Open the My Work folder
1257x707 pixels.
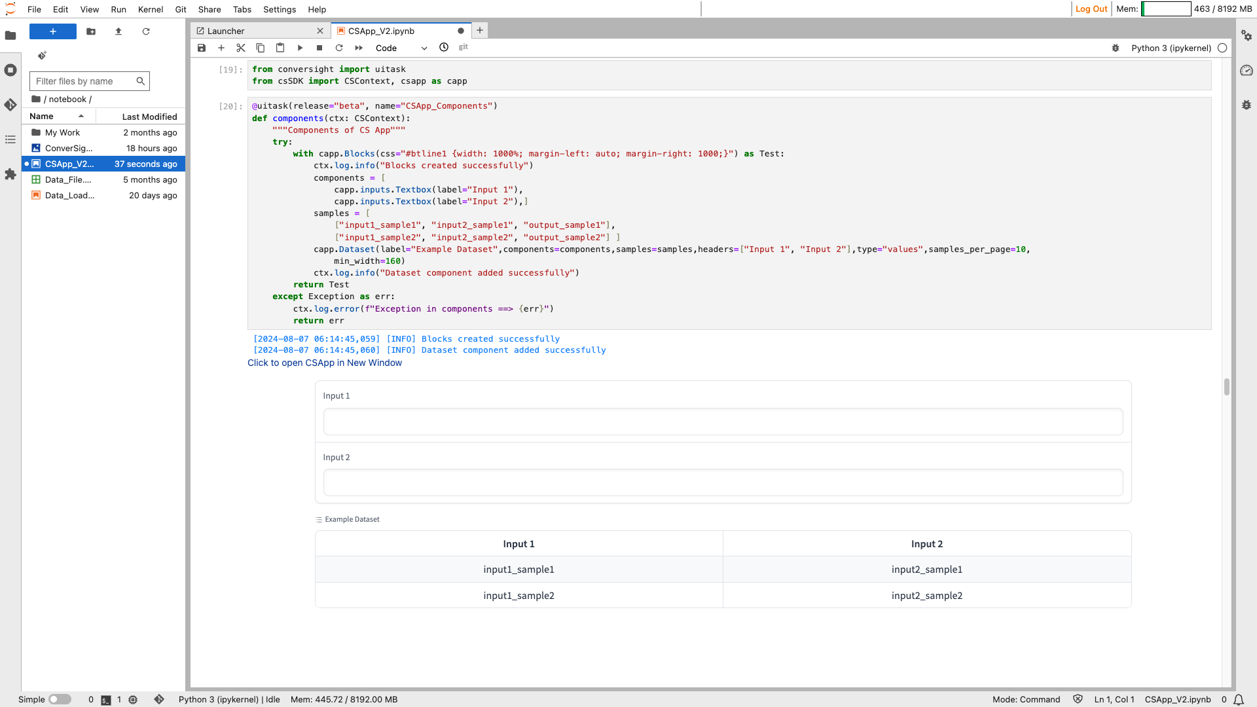coord(103,132)
